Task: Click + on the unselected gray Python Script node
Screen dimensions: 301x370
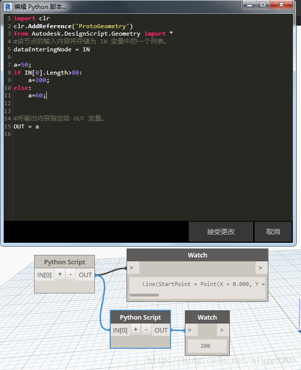Action: (x=60, y=274)
